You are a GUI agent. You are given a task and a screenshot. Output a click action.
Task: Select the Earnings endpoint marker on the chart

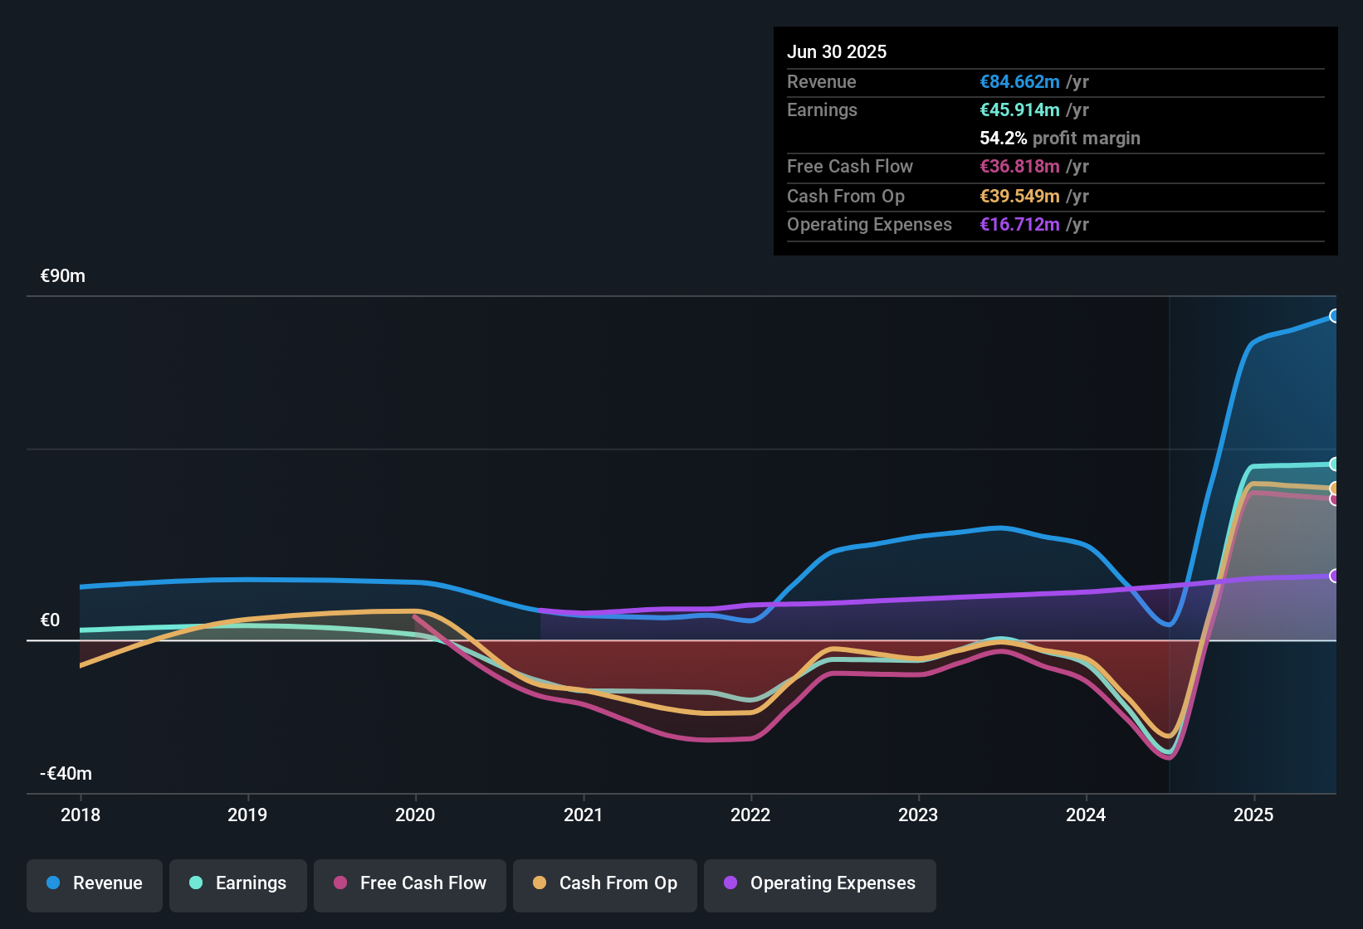pos(1335,463)
